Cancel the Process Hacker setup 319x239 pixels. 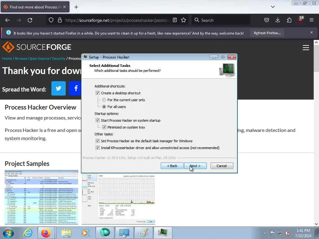[222, 166]
